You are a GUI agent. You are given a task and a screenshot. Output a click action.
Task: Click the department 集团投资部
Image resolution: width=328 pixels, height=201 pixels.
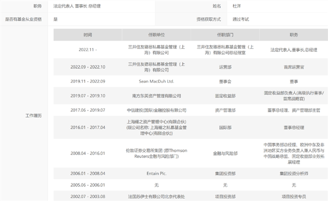pyautogui.click(x=225, y=173)
